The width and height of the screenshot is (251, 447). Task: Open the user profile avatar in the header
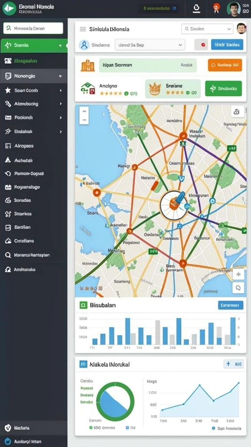234,9
